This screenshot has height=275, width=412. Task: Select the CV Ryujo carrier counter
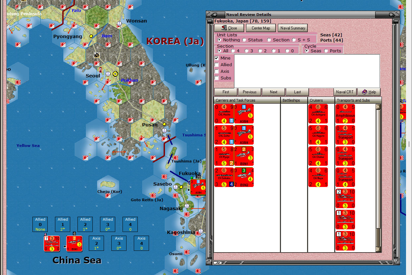224,156
